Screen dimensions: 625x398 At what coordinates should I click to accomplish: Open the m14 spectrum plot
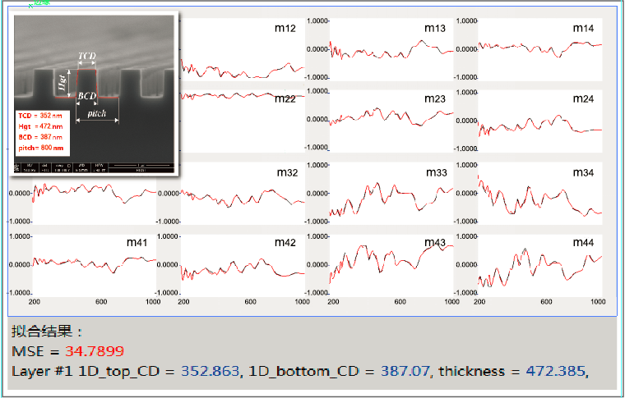coord(539,50)
